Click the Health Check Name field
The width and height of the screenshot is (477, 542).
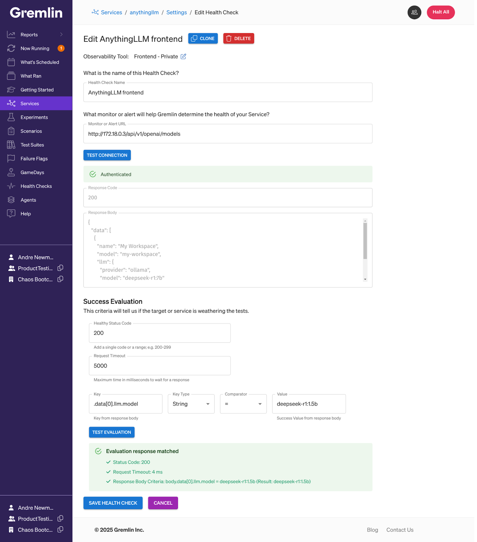click(228, 92)
